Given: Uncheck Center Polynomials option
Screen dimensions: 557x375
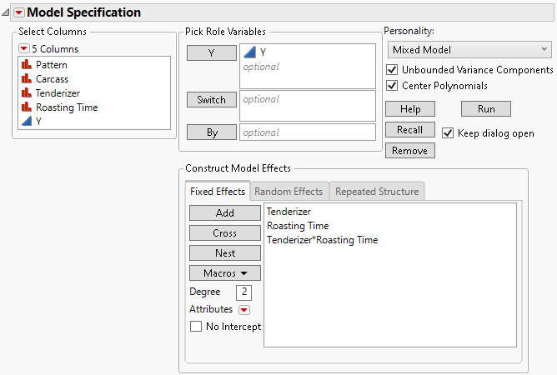Looking at the screenshot, I should pyautogui.click(x=393, y=86).
